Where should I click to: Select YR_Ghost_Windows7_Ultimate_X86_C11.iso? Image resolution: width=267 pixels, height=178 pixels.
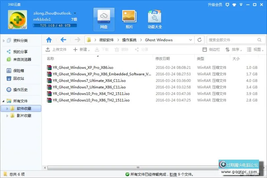(x=89, y=87)
